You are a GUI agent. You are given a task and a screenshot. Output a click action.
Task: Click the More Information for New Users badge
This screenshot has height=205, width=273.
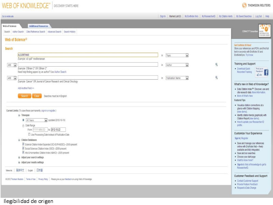264,30
